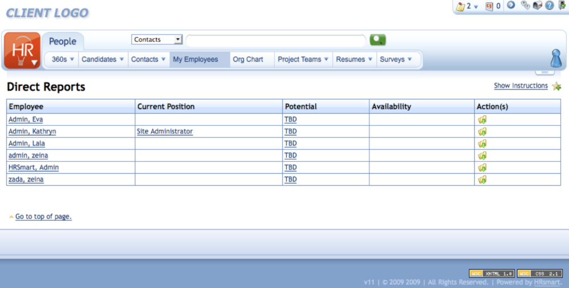This screenshot has height=288, width=569.
Task: Click the W3C XHTML 1.0 badge
Action: [x=492, y=273]
